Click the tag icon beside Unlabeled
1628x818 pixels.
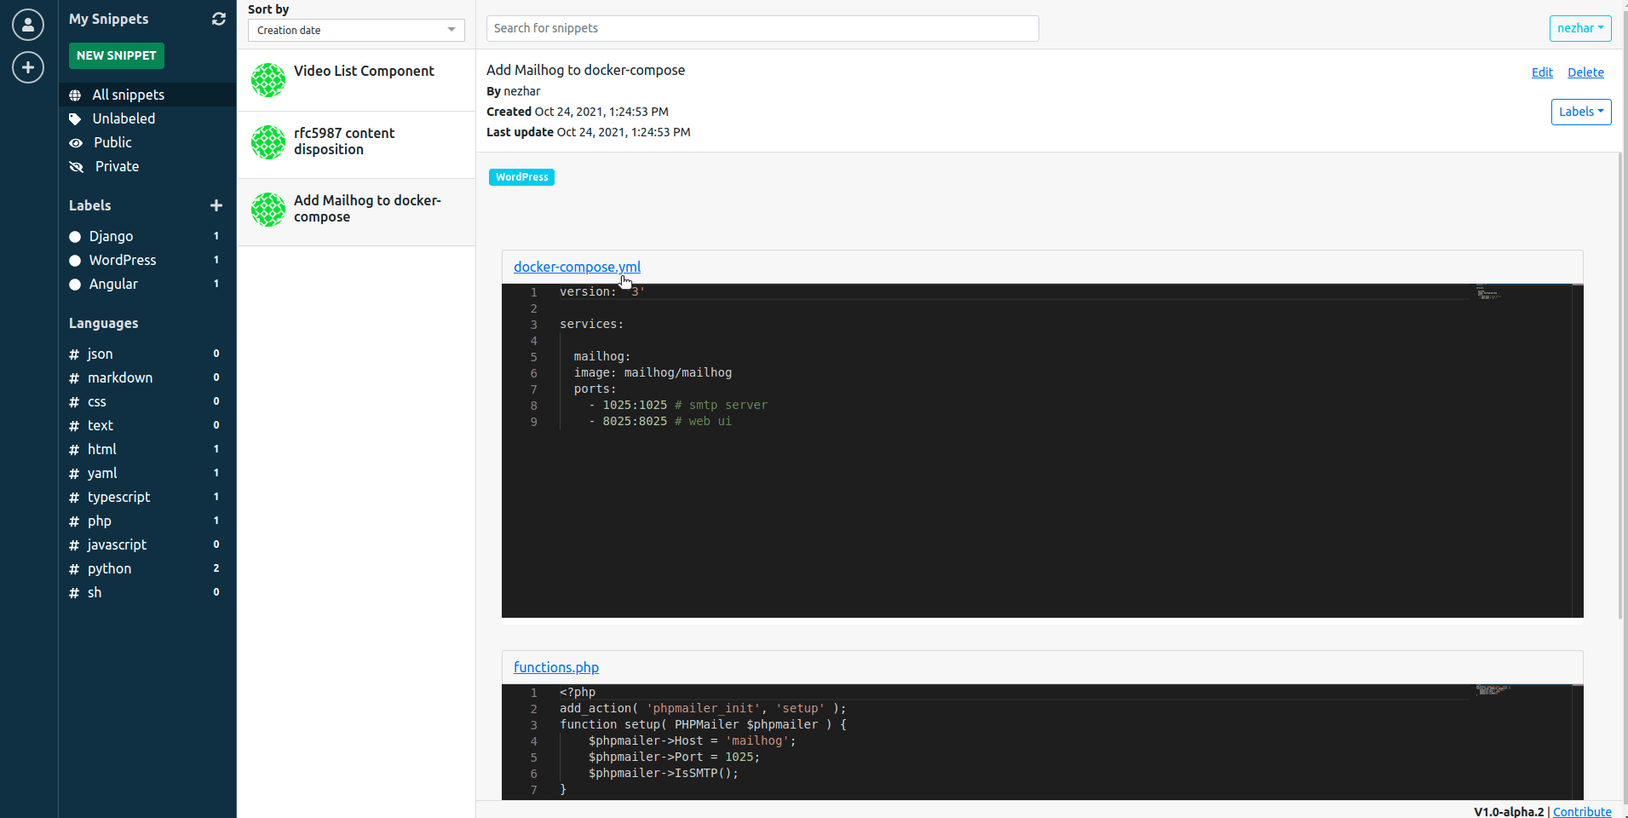(x=76, y=119)
